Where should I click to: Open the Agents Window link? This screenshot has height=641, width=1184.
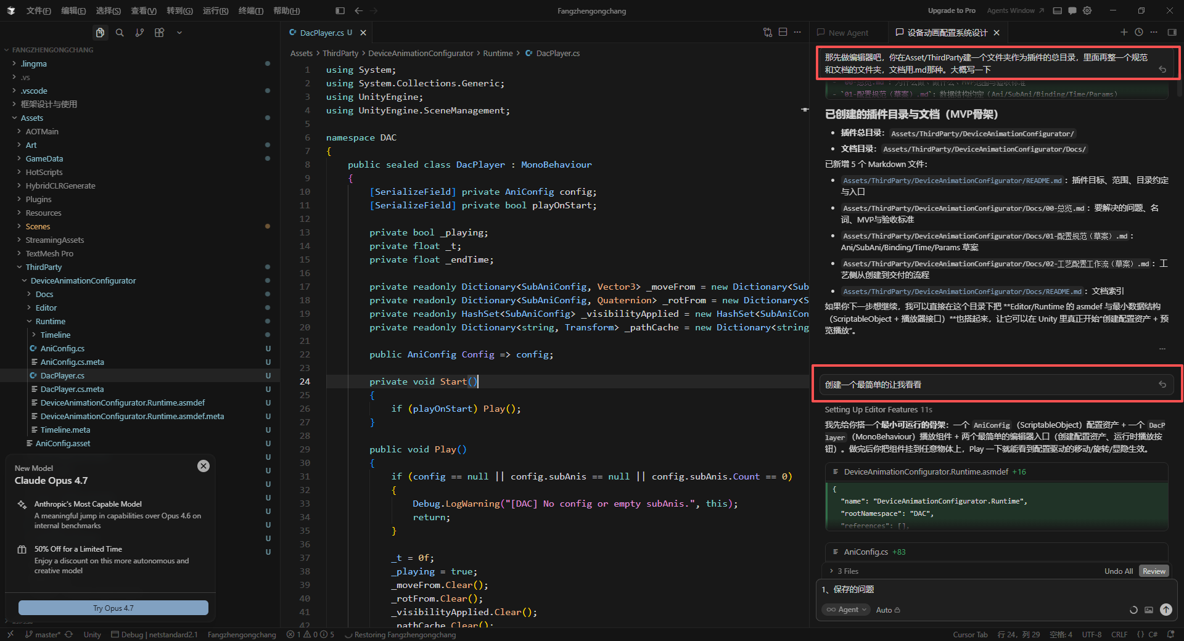tap(1015, 10)
